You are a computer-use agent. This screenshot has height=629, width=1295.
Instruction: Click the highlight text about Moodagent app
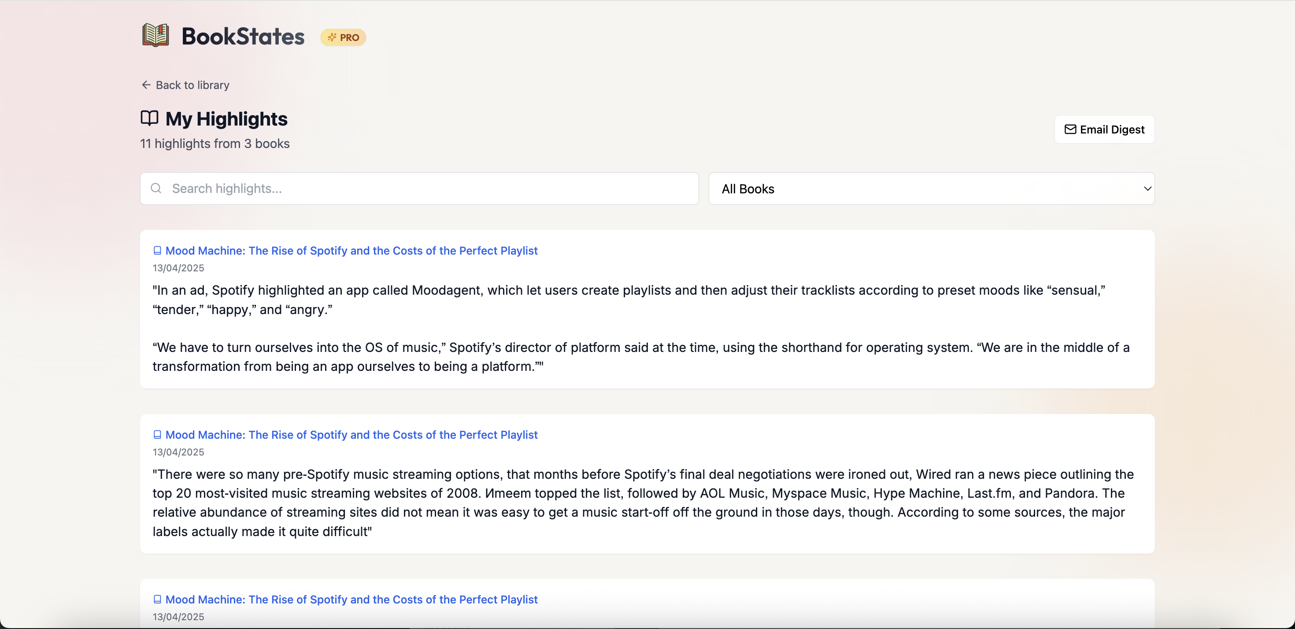(x=629, y=300)
